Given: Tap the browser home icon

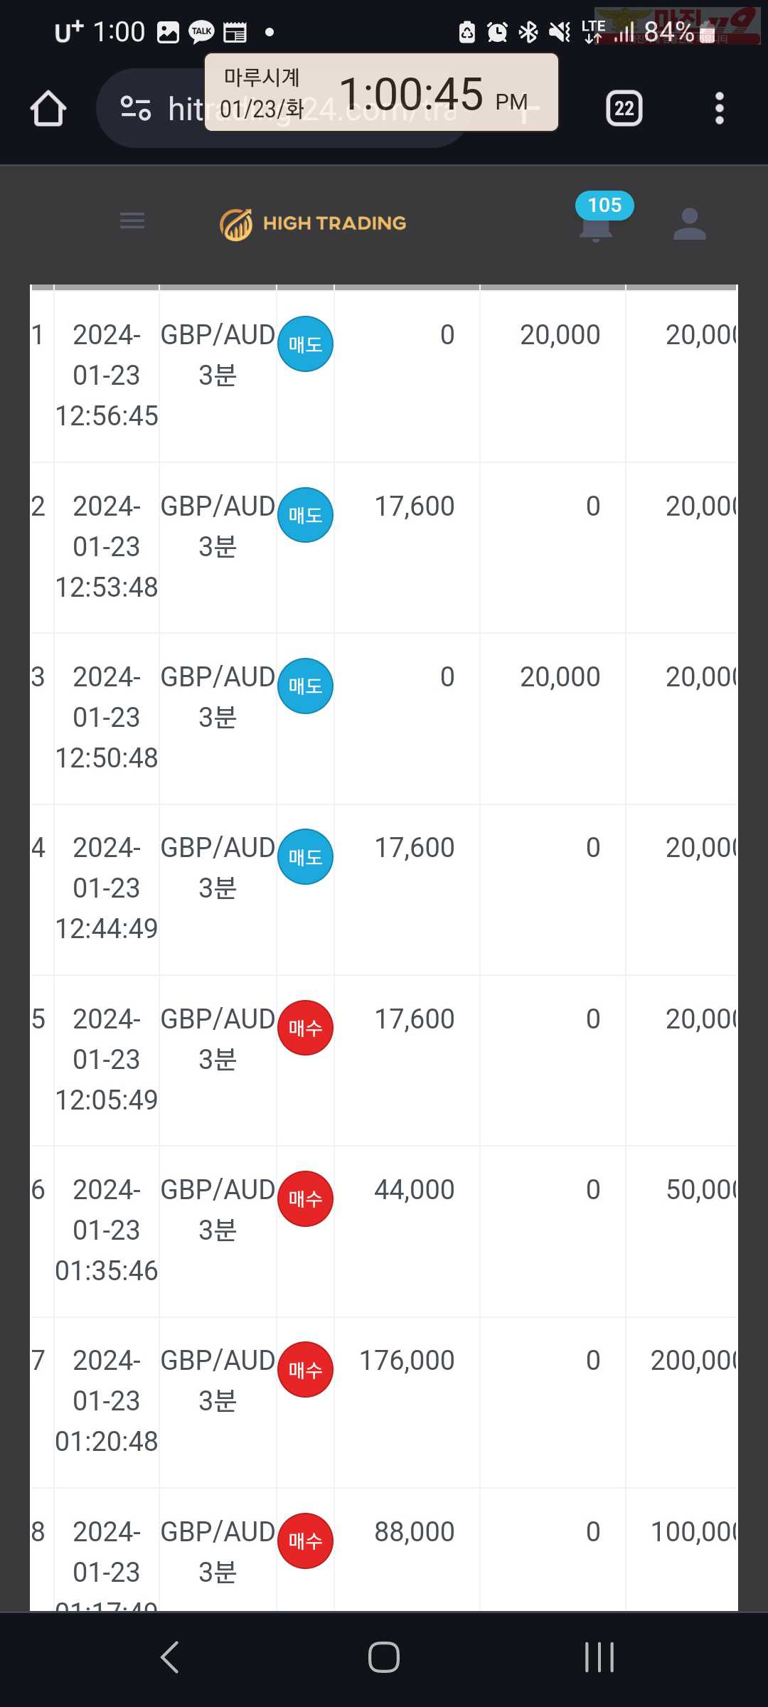Looking at the screenshot, I should [48, 108].
